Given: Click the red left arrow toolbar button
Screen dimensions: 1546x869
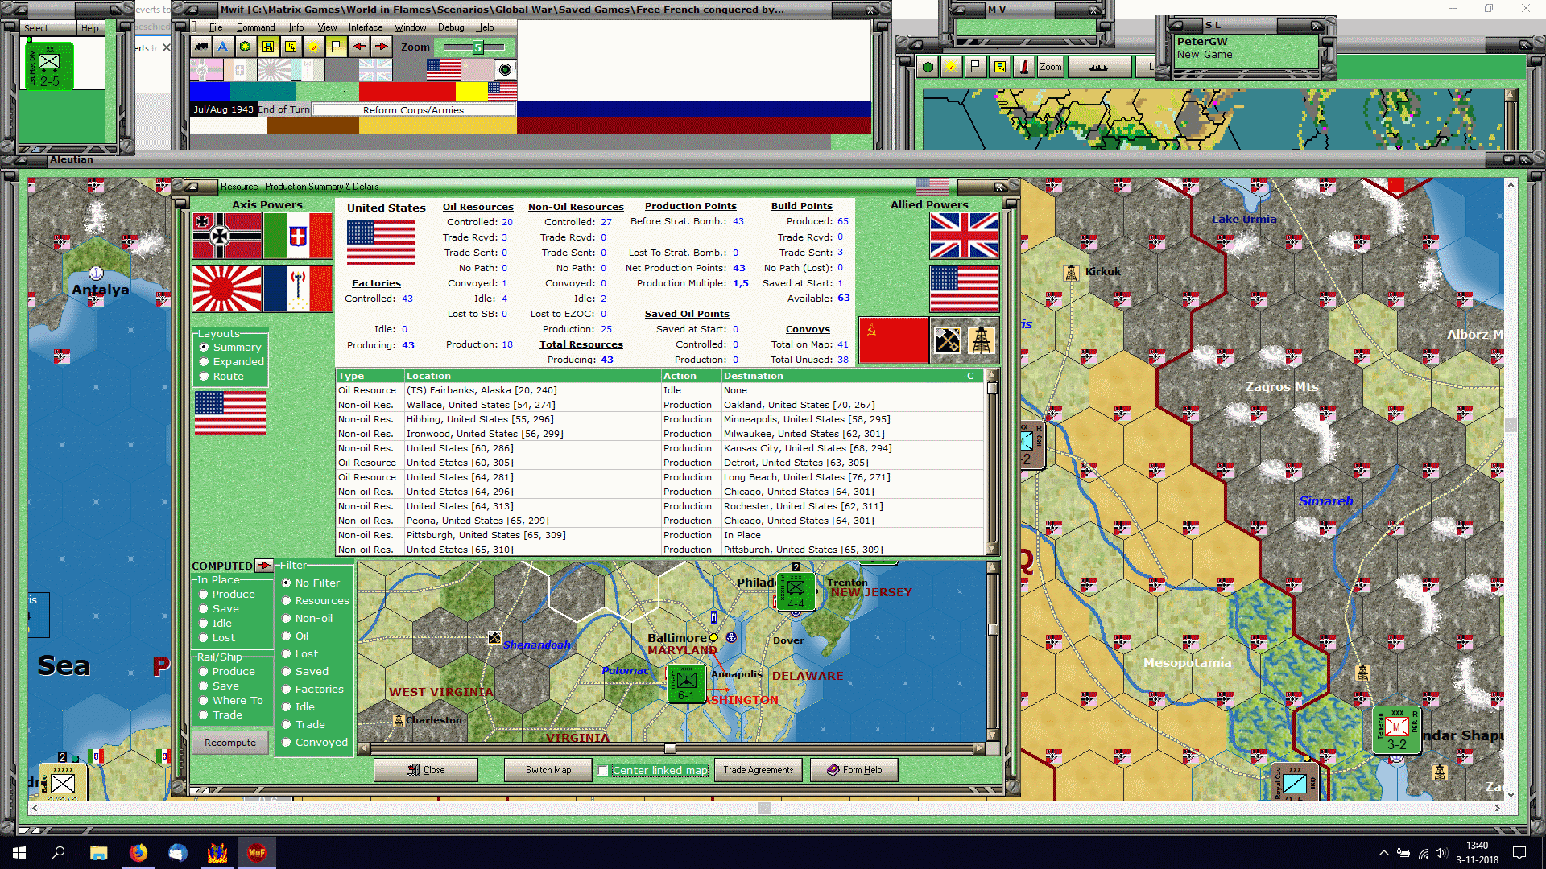Looking at the screenshot, I should tap(358, 47).
